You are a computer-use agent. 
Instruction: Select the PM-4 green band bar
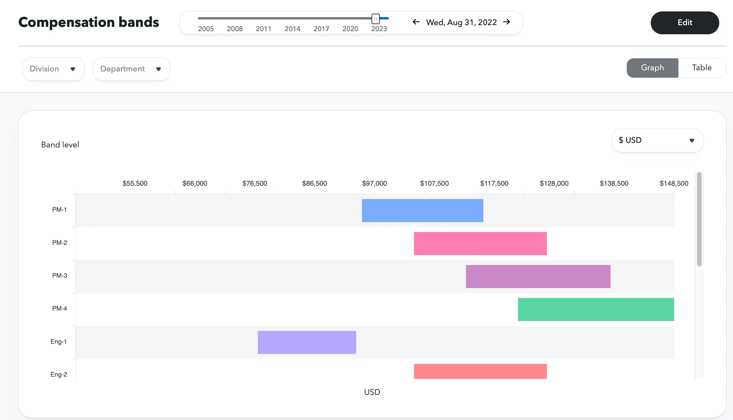(x=596, y=309)
